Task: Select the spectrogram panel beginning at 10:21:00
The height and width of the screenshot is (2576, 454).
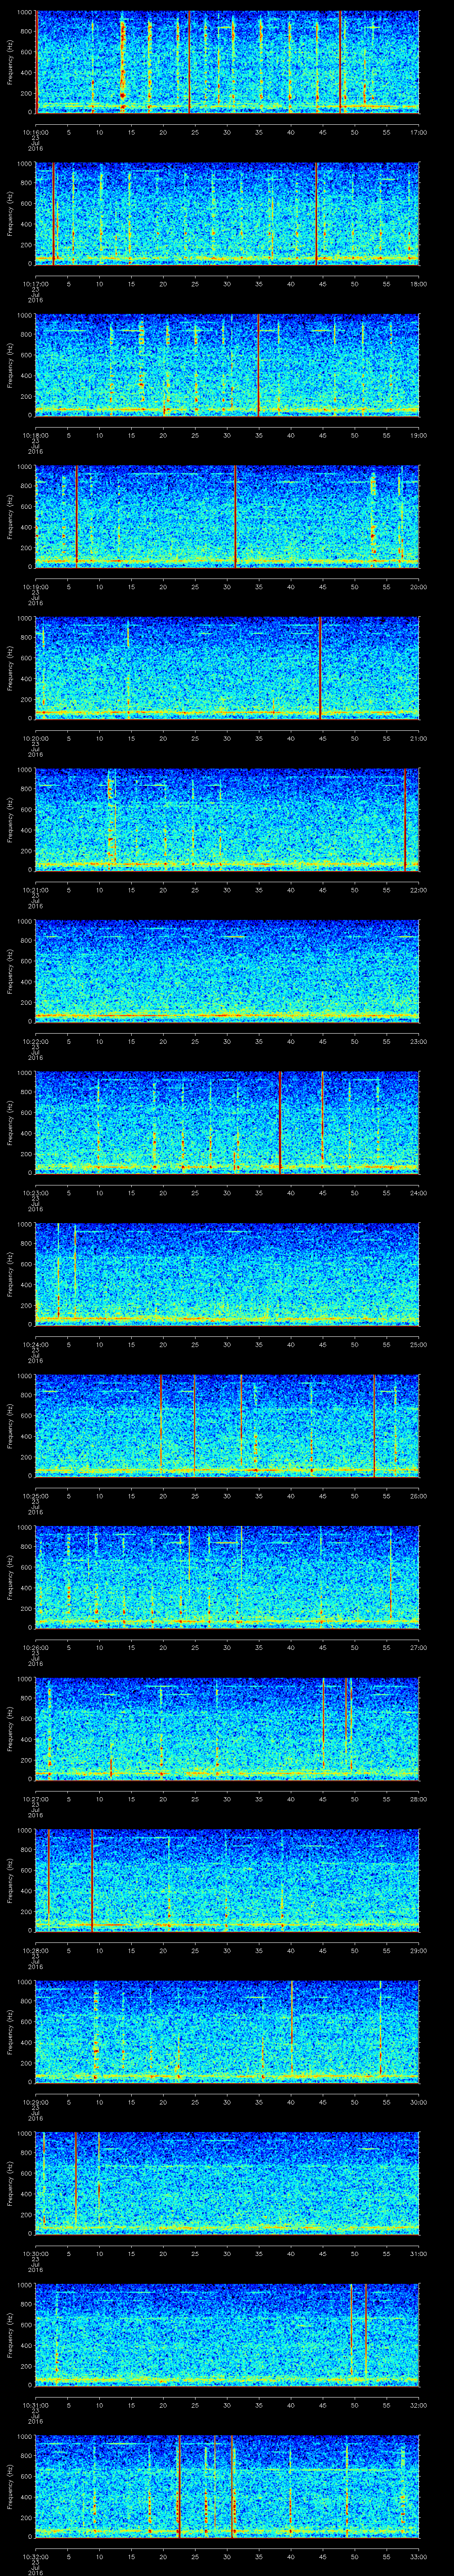Action: pos(227,820)
